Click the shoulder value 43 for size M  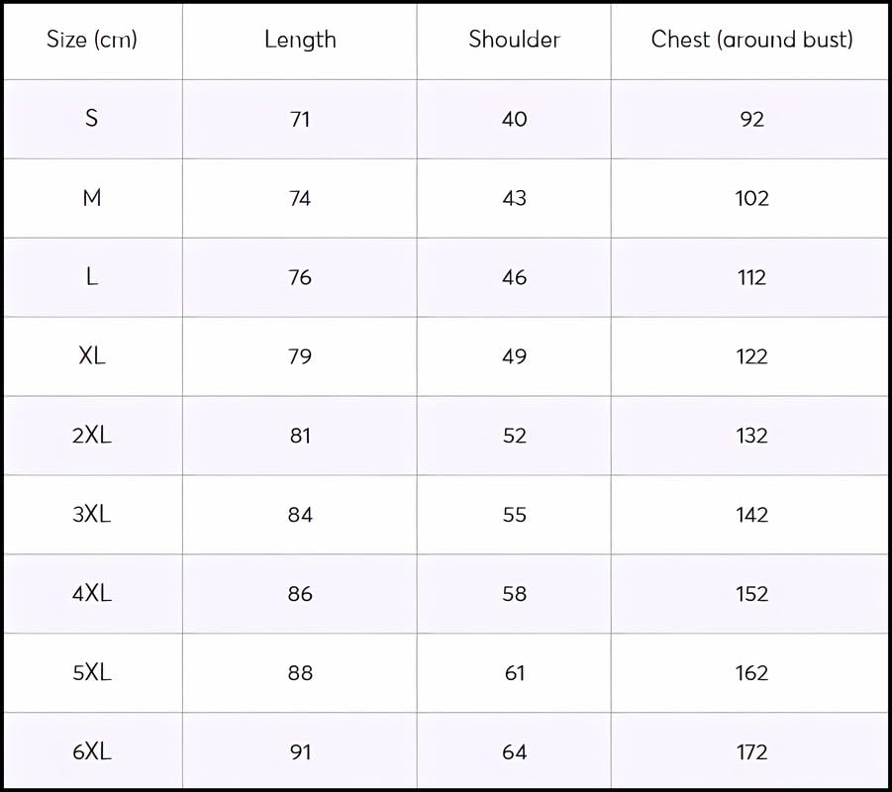(514, 198)
